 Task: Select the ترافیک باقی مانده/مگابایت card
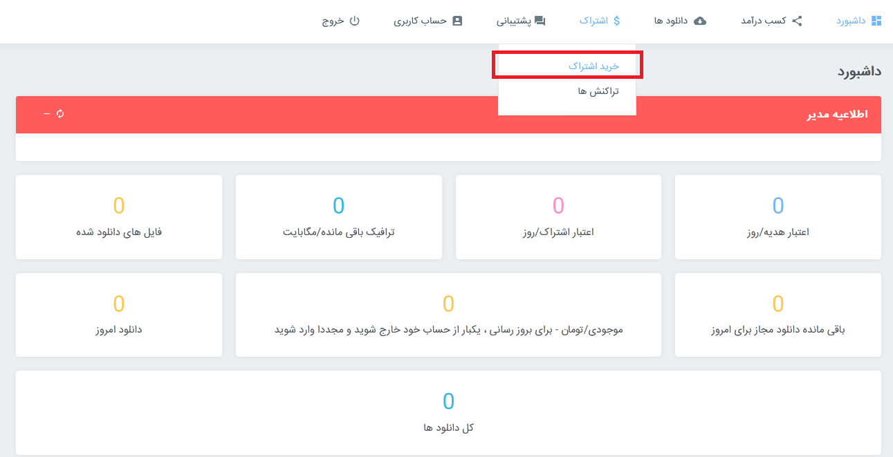click(x=338, y=216)
